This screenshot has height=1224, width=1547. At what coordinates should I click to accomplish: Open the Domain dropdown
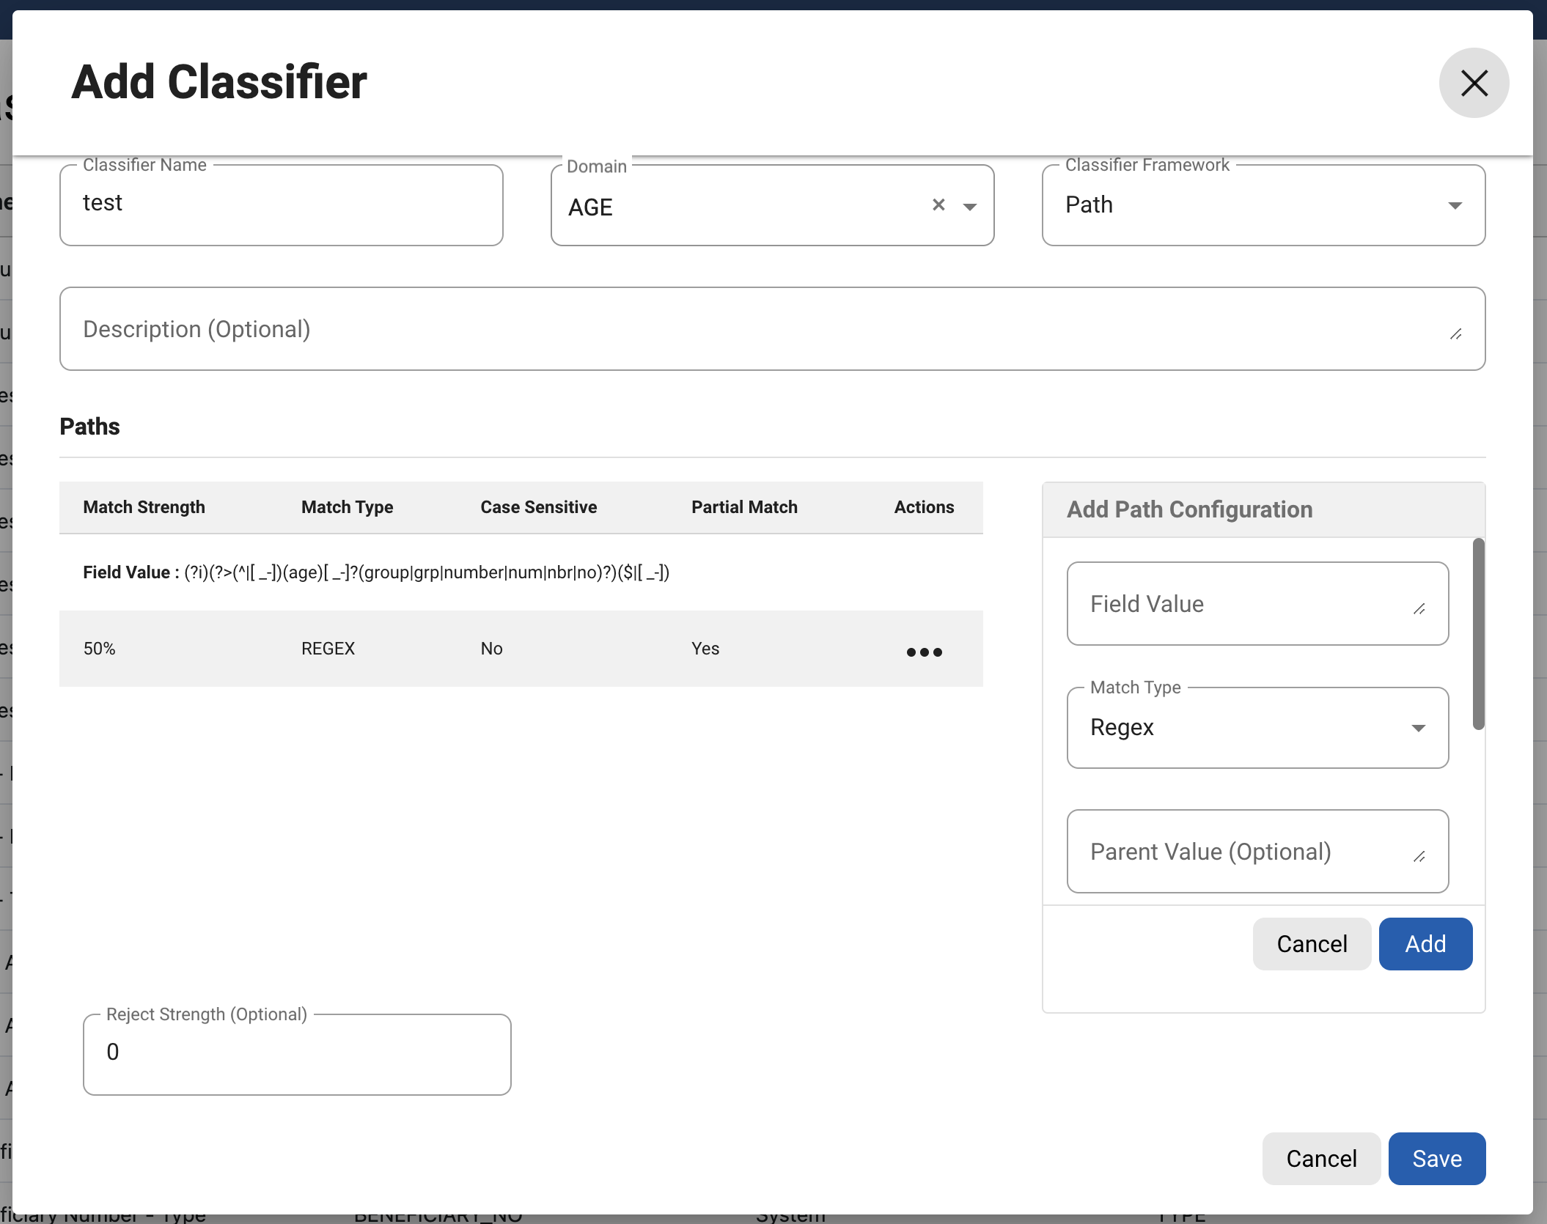point(970,207)
